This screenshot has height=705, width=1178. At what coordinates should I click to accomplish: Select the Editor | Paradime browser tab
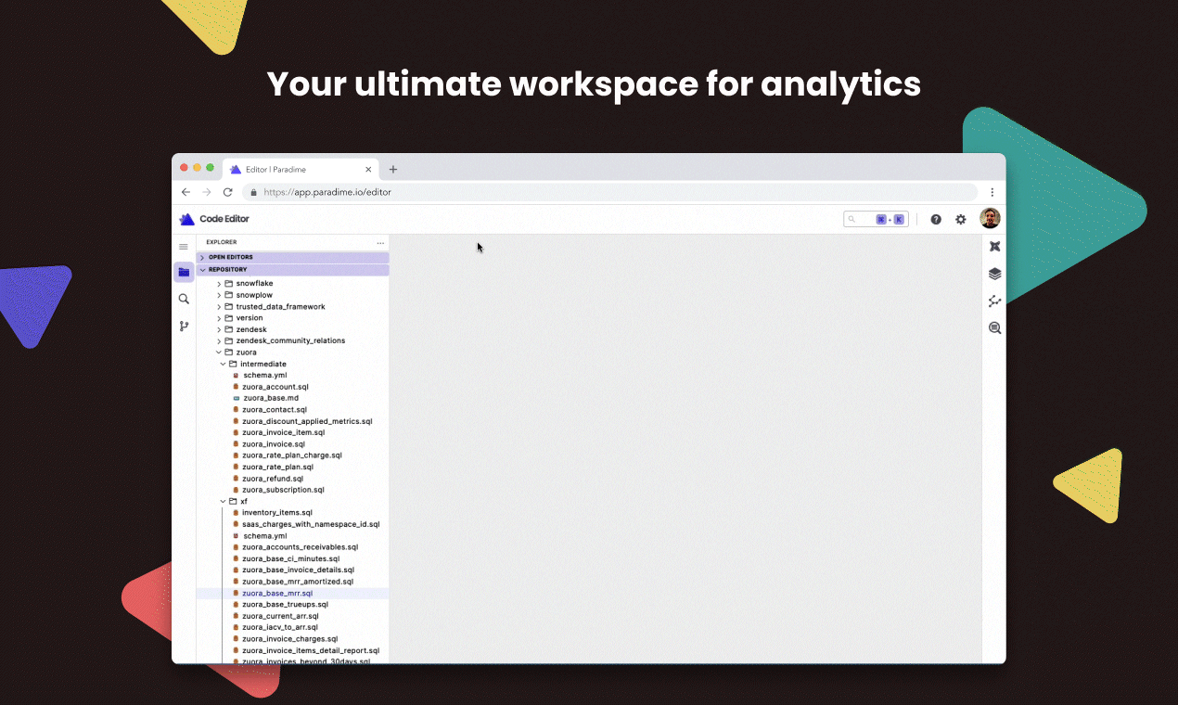click(x=301, y=170)
